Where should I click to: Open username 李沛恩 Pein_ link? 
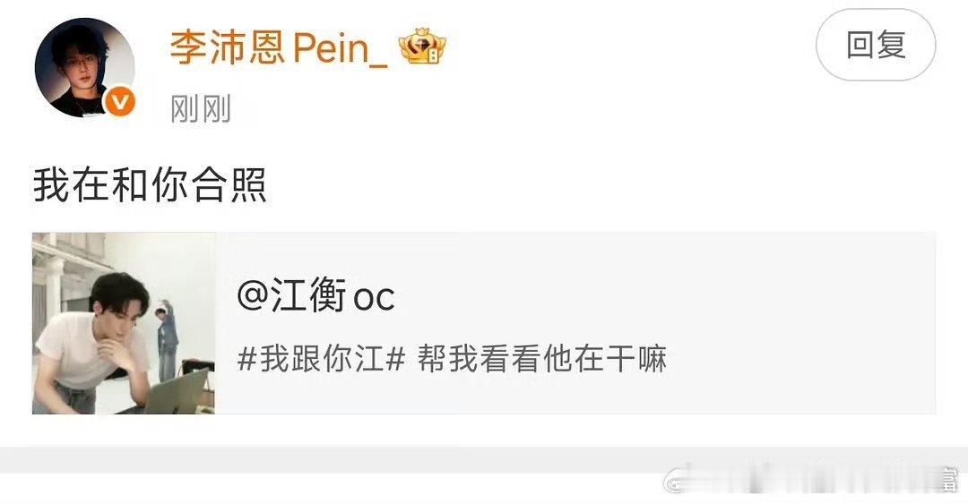click(x=279, y=47)
